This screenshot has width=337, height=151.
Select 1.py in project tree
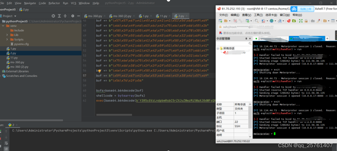(13, 49)
